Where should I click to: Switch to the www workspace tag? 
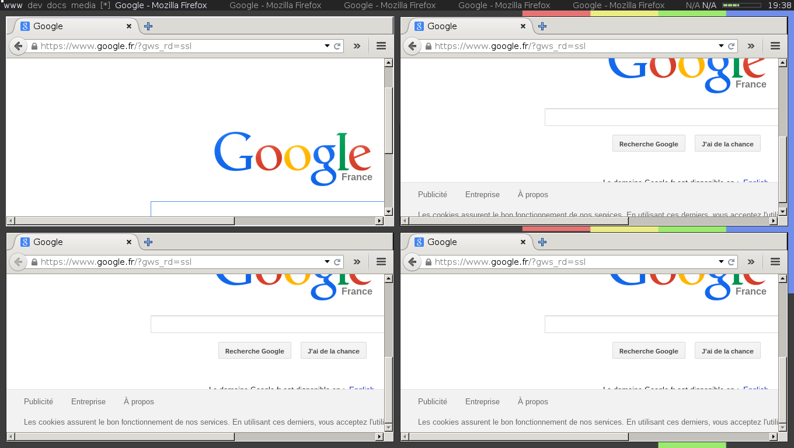pos(13,5)
